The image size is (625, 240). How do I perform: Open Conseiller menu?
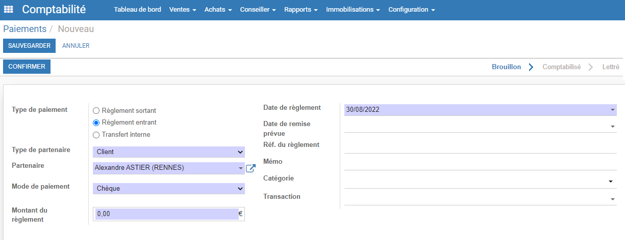(x=258, y=10)
